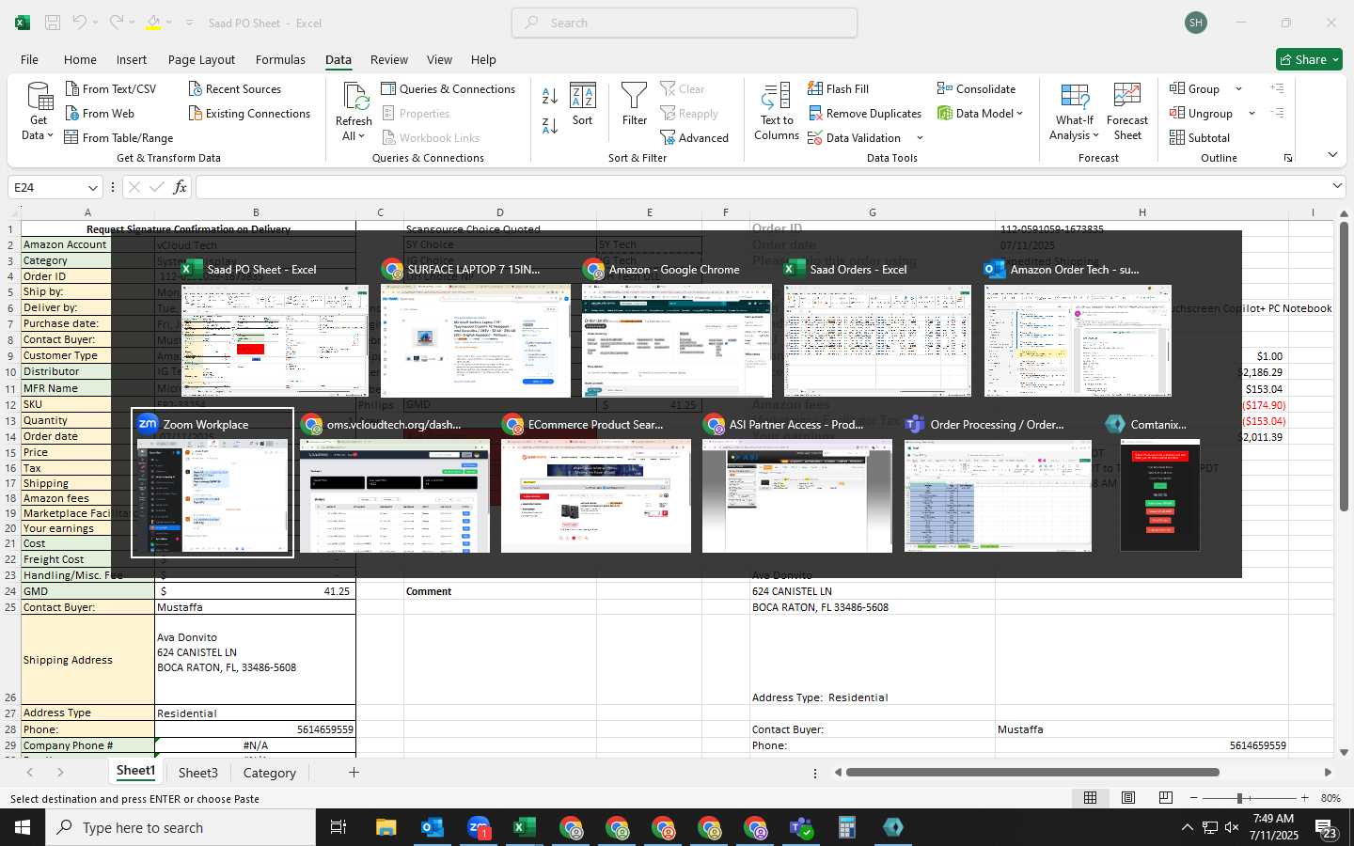Image resolution: width=1354 pixels, height=846 pixels.
Task: Add a new sheet with plus button
Action: point(354,773)
